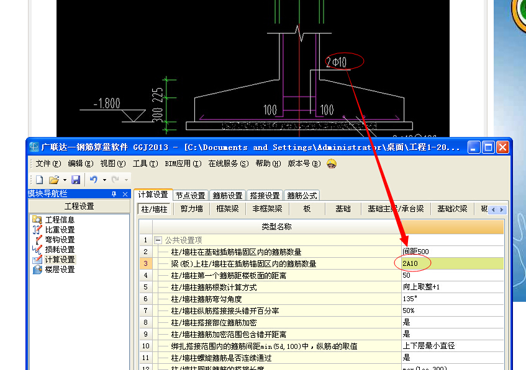Select 比重设置 in navigation tree
Screen dimensions: 526x370
(x=60, y=230)
